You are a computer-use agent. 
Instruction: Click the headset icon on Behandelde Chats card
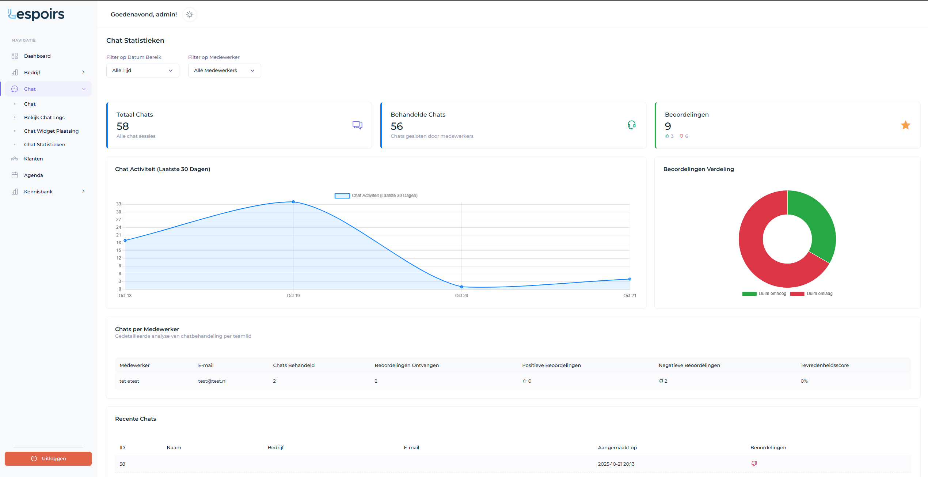pyautogui.click(x=632, y=125)
